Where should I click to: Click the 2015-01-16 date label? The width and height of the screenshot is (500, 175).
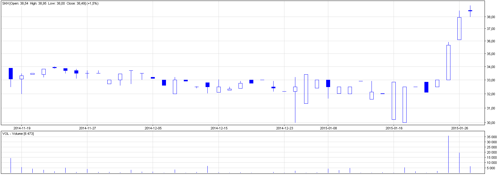pos(394,128)
